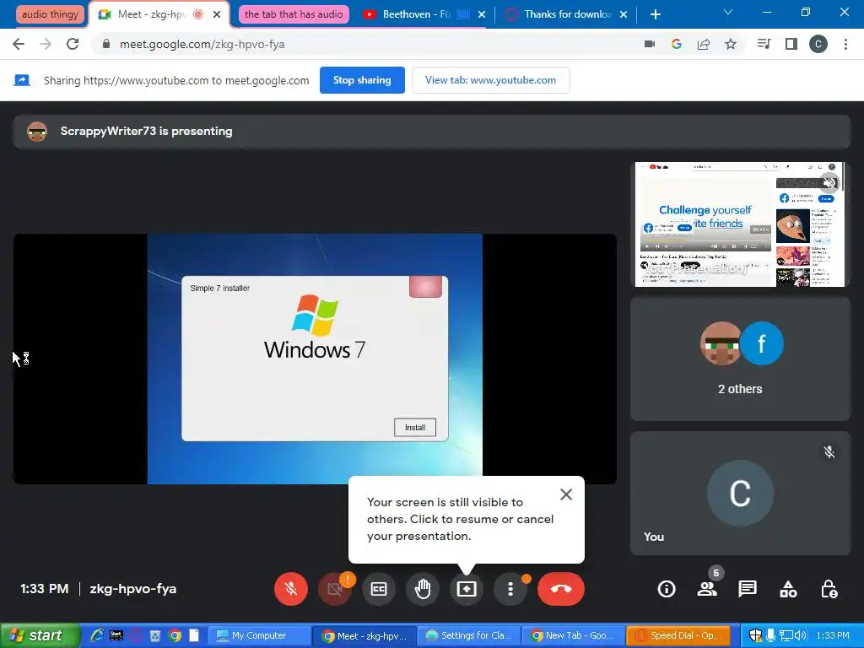The image size is (864, 648).
Task: Open My Computer from the taskbar
Action: tap(258, 636)
